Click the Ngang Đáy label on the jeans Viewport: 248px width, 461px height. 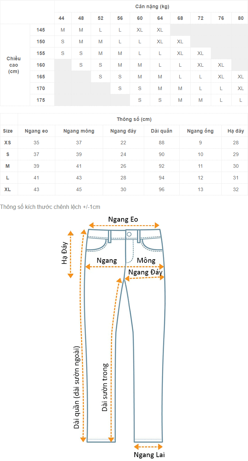(145, 272)
